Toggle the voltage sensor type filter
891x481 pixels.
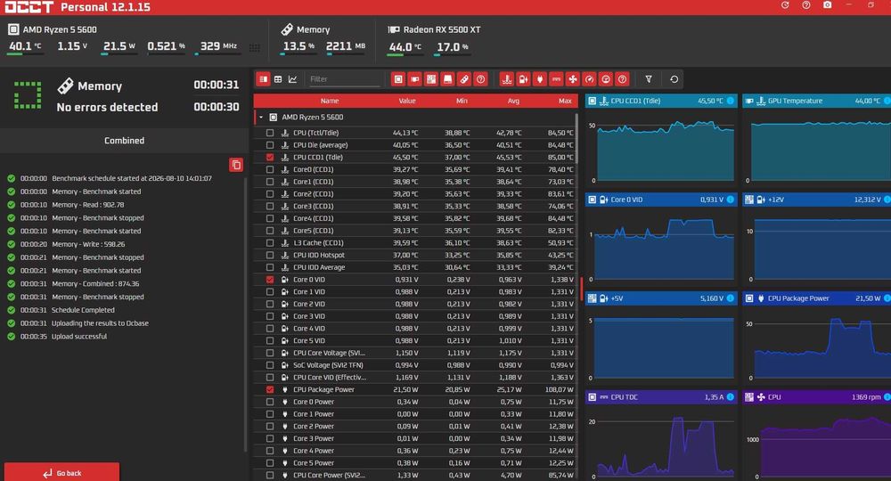pyautogui.click(x=523, y=79)
